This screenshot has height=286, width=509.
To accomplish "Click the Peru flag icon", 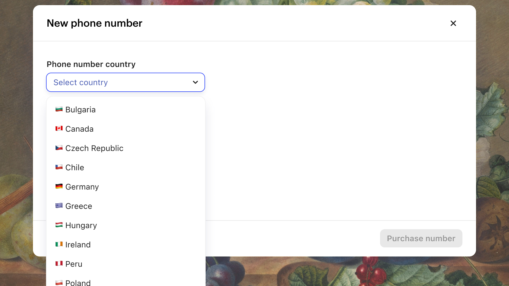I will point(59,264).
